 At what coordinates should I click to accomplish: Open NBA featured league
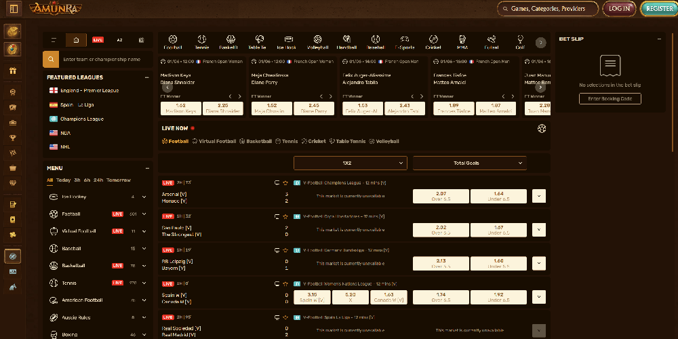coord(65,133)
